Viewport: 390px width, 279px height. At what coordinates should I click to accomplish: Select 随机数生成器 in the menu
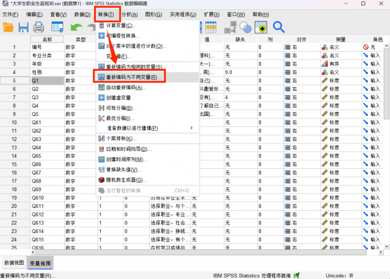[126, 180]
